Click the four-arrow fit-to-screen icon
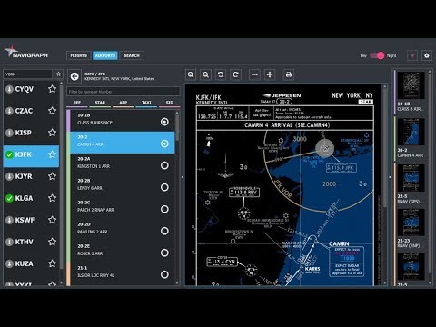Viewport: 436px width, 327px height. [270, 74]
